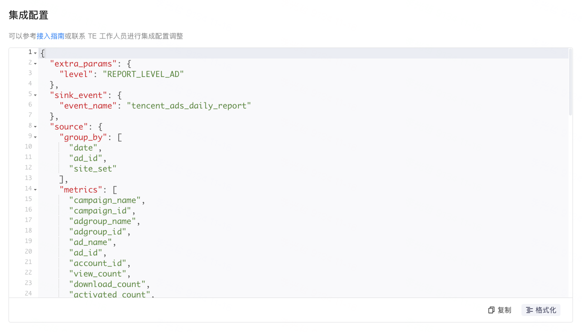The height and width of the screenshot is (332, 582).
Task: Click the 复制 copy button
Action: (x=499, y=310)
